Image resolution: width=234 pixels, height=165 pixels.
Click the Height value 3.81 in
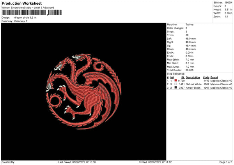228,9
